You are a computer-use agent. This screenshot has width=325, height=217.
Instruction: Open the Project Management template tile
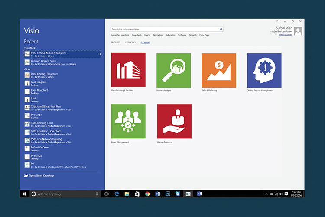128,121
